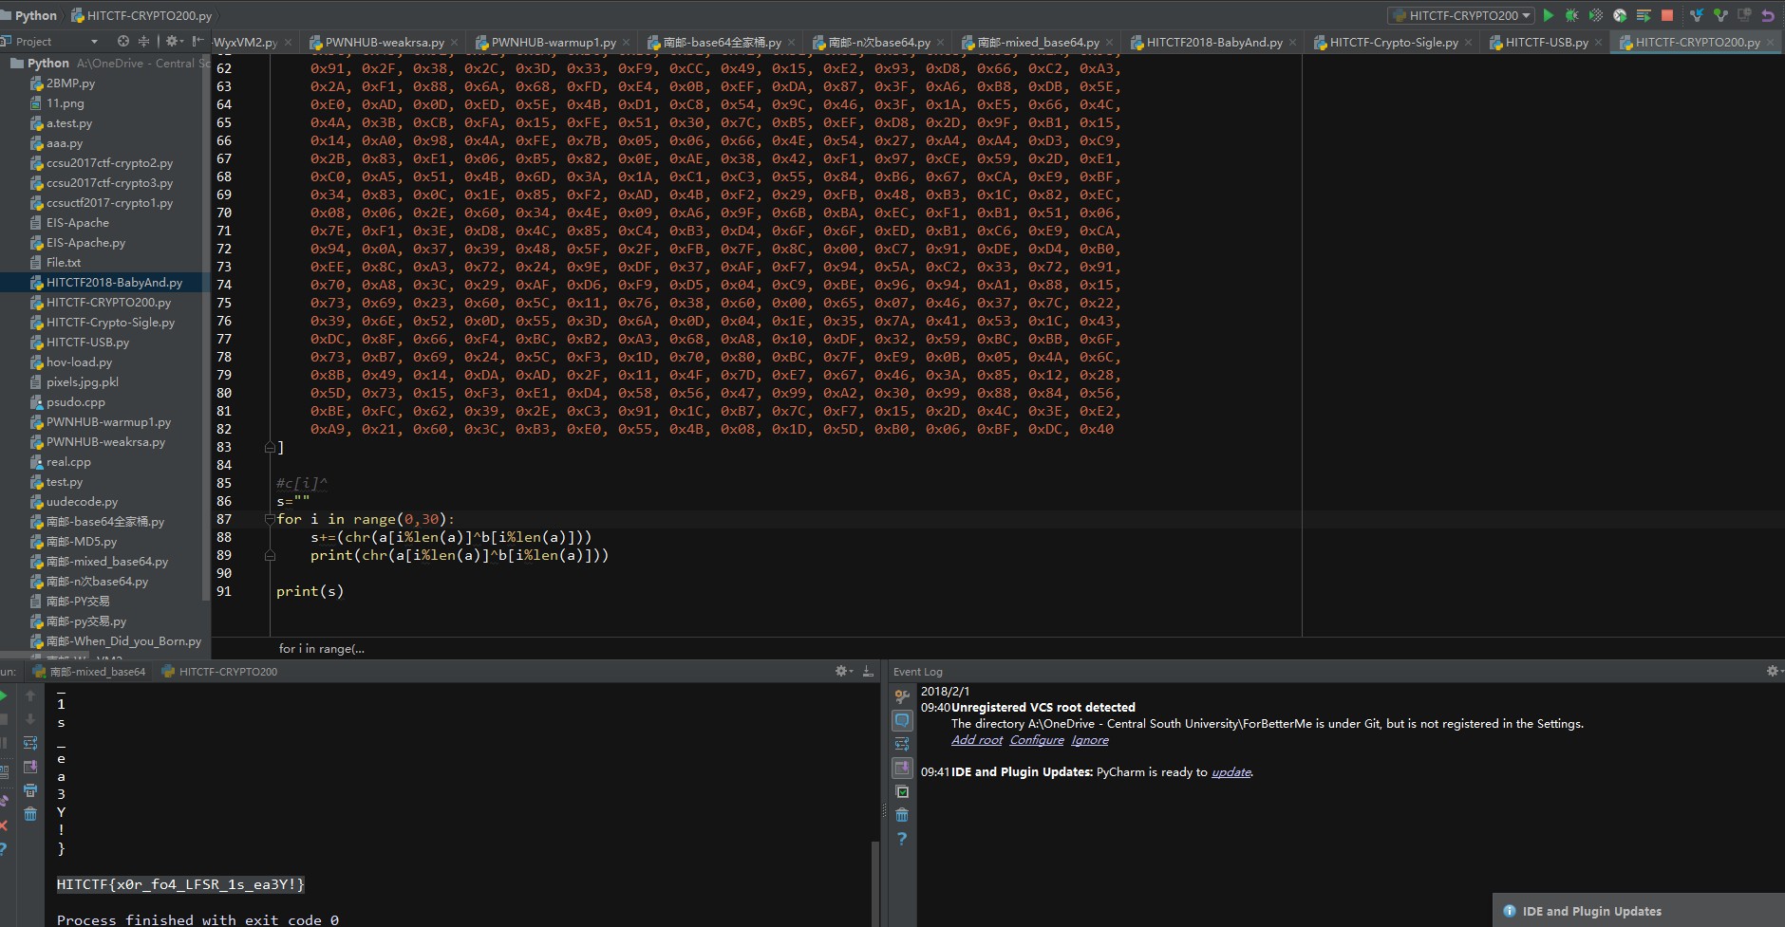Print the Run console output
This screenshot has height=927, width=1785.
point(30,790)
